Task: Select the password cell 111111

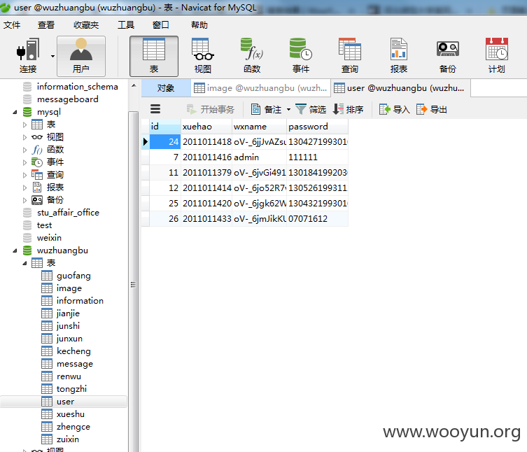Action: coord(317,157)
